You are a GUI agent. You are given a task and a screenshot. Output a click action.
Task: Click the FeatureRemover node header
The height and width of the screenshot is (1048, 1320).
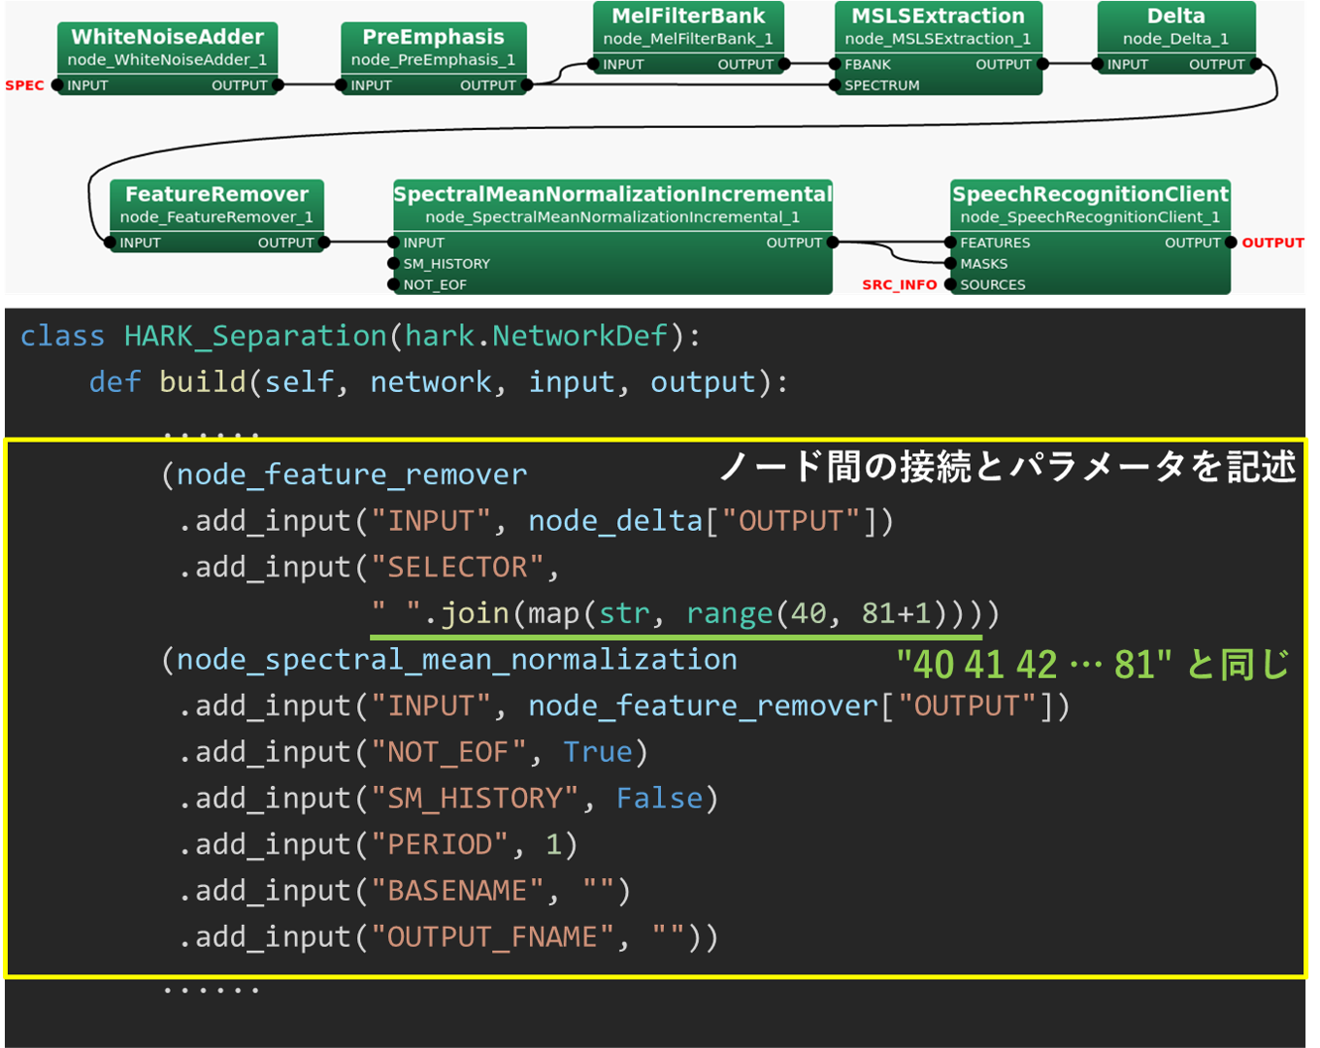(x=216, y=194)
